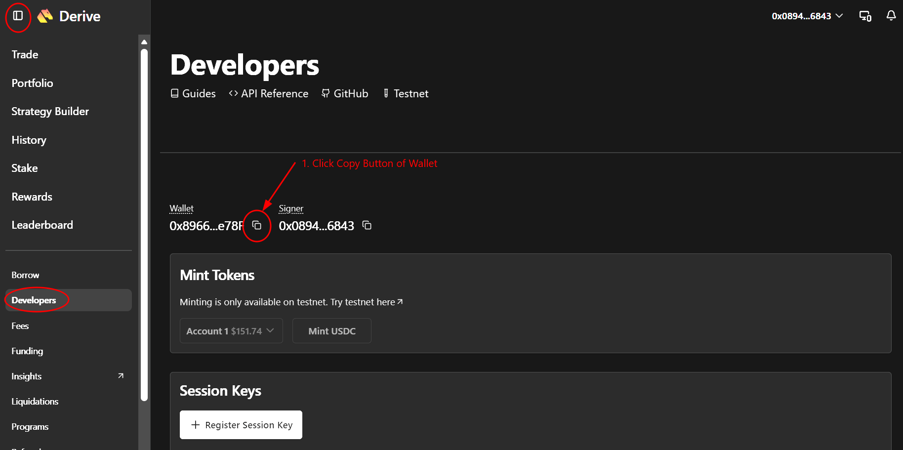The width and height of the screenshot is (903, 450).
Task: Open Insights external link arrow
Action: coord(121,376)
